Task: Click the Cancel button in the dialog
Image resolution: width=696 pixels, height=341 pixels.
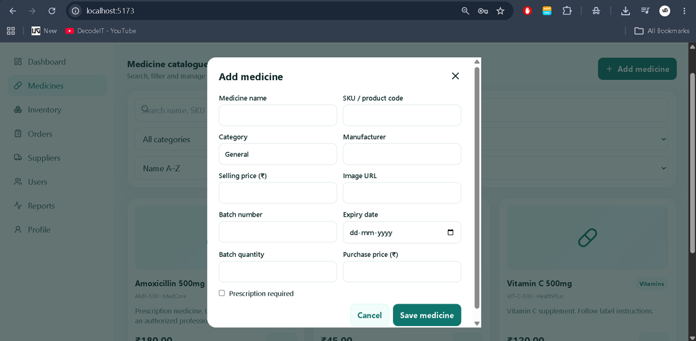Action: pos(369,315)
